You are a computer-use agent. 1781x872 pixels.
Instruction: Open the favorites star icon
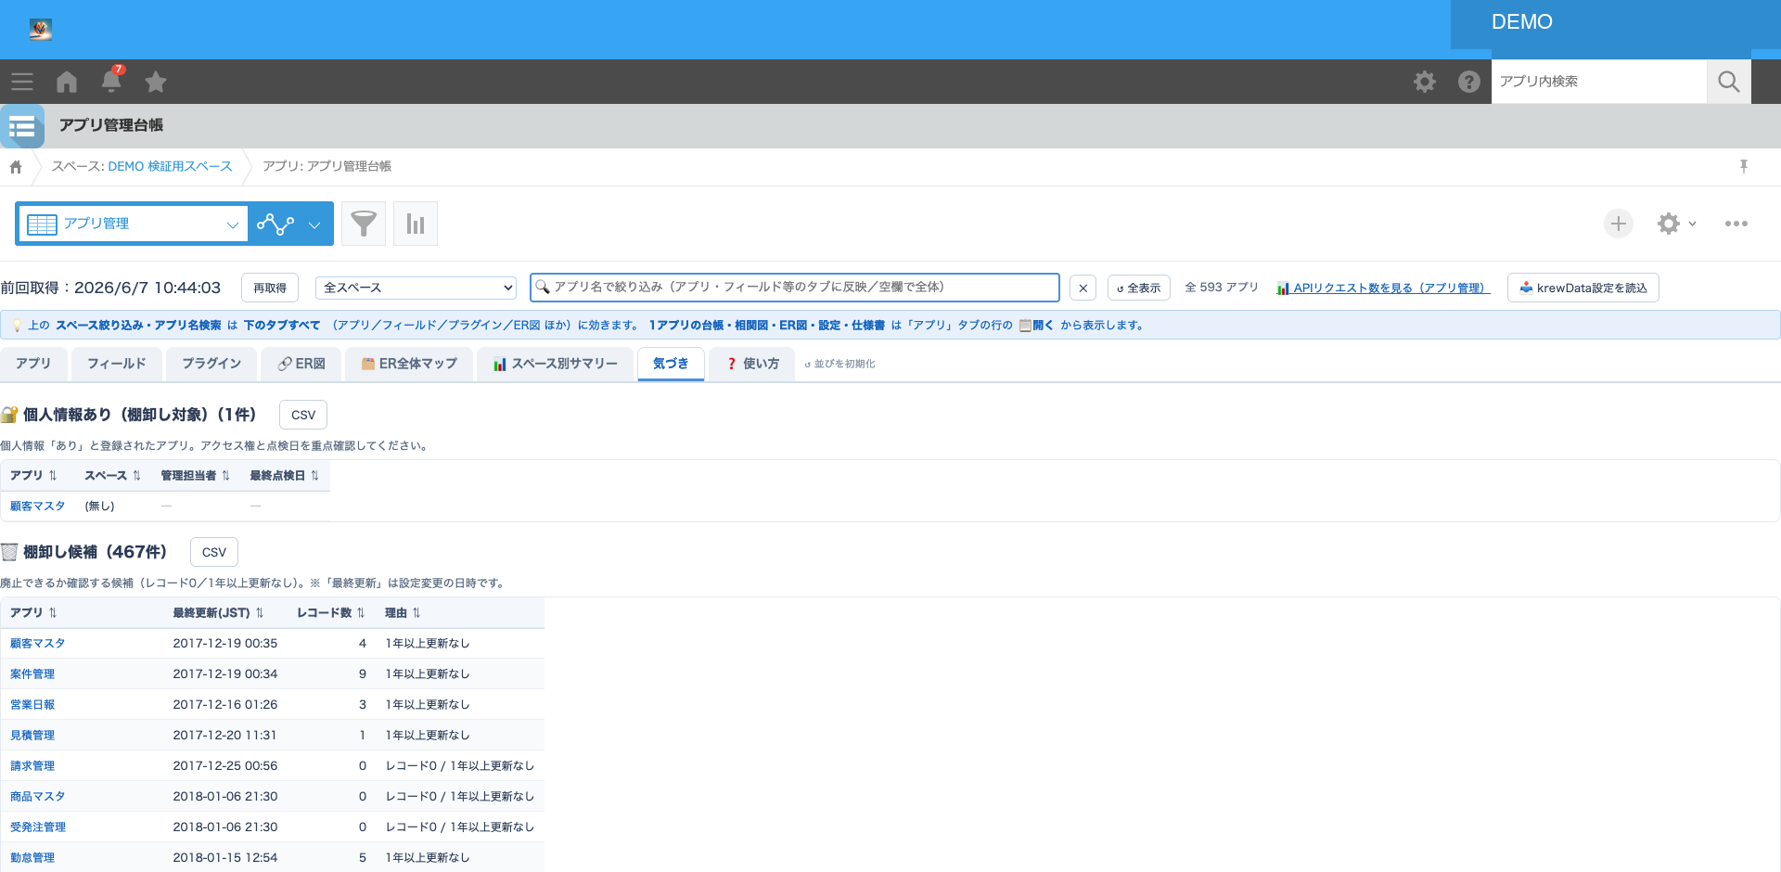click(x=156, y=82)
